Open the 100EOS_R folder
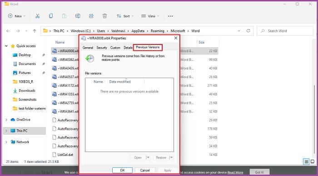 (26, 82)
